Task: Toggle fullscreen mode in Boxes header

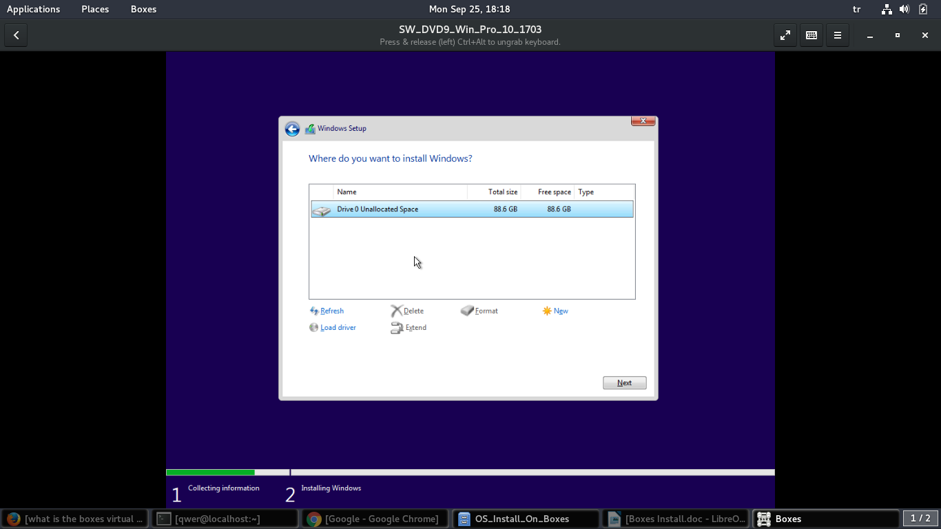Action: point(785,35)
